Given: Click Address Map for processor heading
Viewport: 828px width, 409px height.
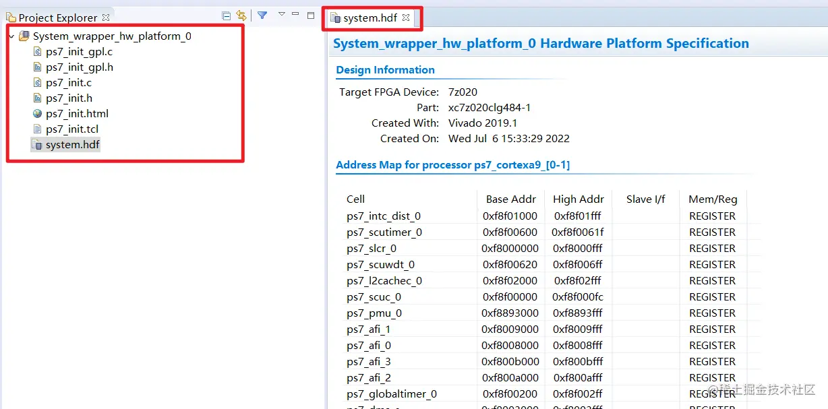Looking at the screenshot, I should [x=452, y=165].
